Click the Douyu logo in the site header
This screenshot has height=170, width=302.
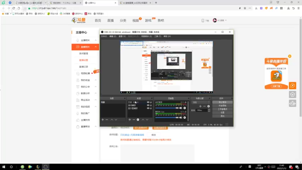tap(79, 20)
